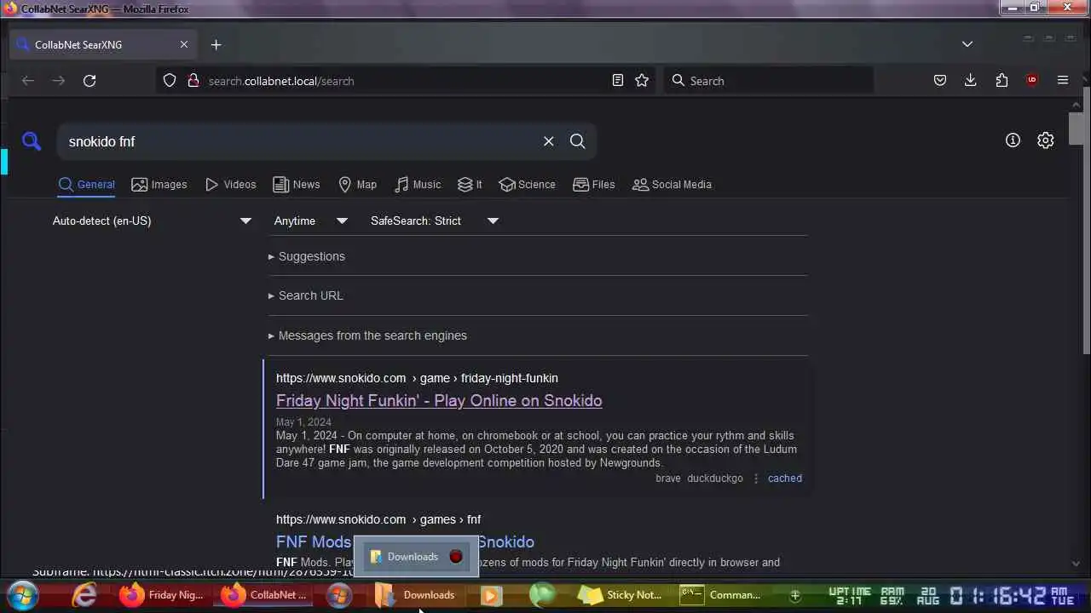Toggle Firefox reader view
This screenshot has height=613, width=1091.
coord(618,80)
